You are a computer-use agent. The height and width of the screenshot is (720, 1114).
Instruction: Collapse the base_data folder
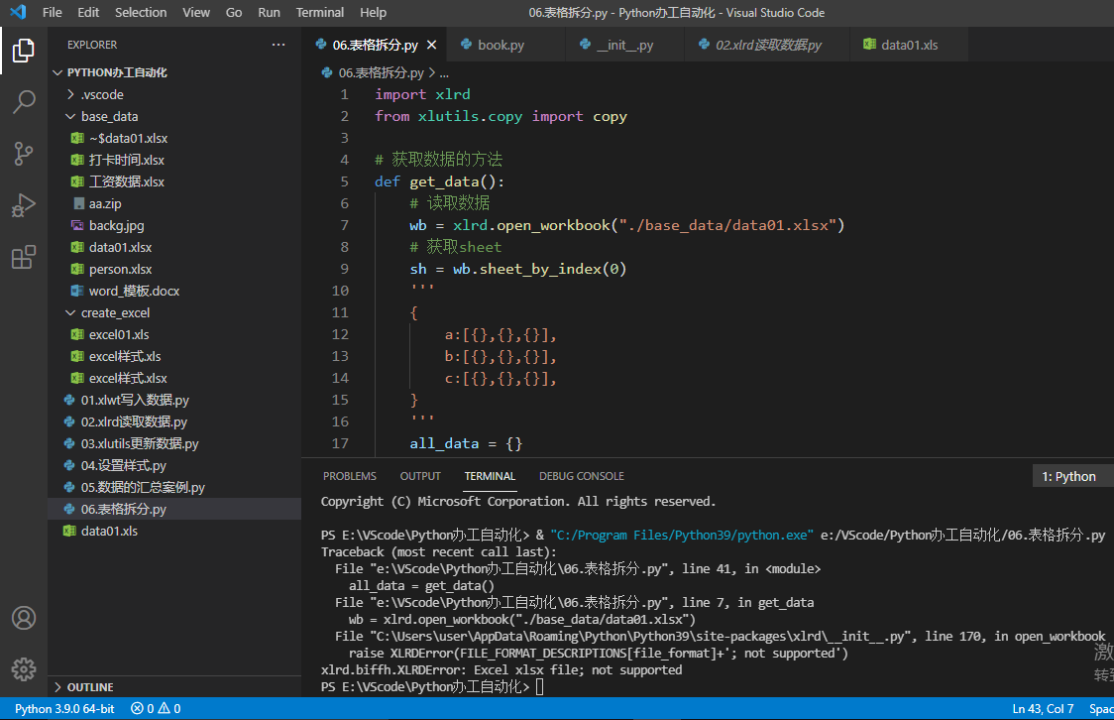[174, 117]
